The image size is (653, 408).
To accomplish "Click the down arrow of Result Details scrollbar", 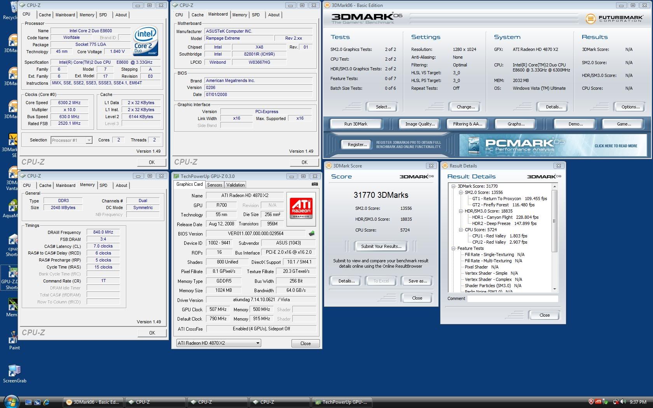I will pos(555,289).
